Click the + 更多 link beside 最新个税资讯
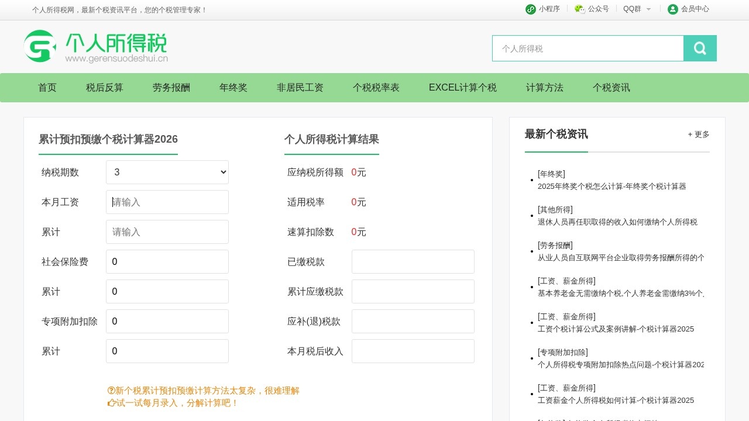Screen dimensions: 749x421 click(698, 134)
